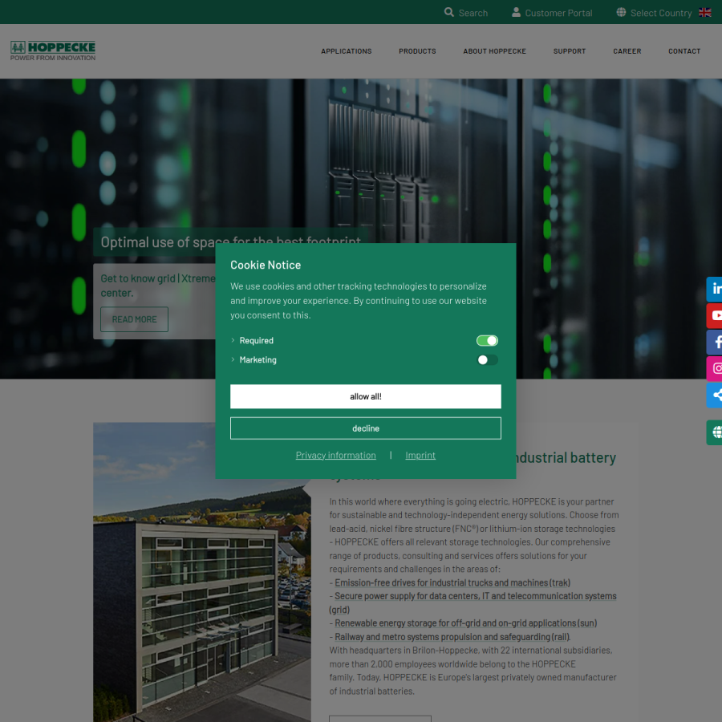This screenshot has height=722, width=722.
Task: Open the Products menu
Action: coord(417,51)
